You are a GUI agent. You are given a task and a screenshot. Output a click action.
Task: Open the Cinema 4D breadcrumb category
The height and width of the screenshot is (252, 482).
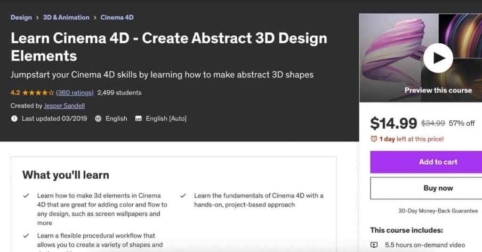117,17
